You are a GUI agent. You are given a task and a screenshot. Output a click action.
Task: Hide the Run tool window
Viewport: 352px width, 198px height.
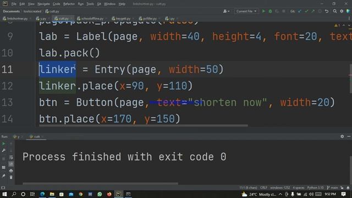tap(349, 136)
